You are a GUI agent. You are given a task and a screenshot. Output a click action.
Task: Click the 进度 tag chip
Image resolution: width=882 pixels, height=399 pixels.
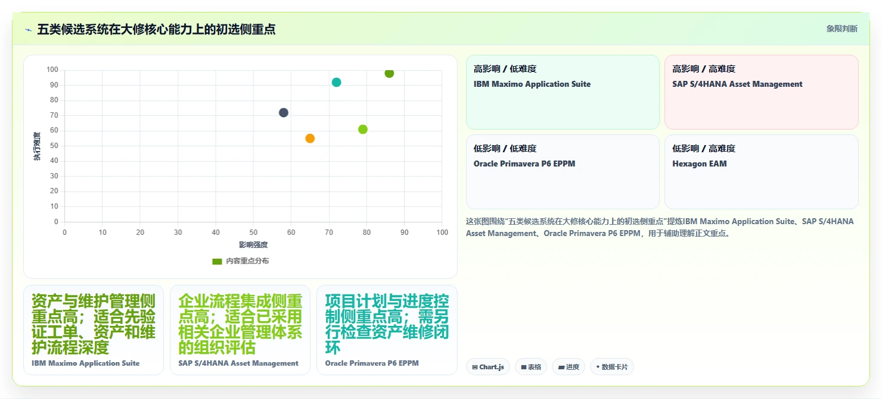click(x=569, y=367)
